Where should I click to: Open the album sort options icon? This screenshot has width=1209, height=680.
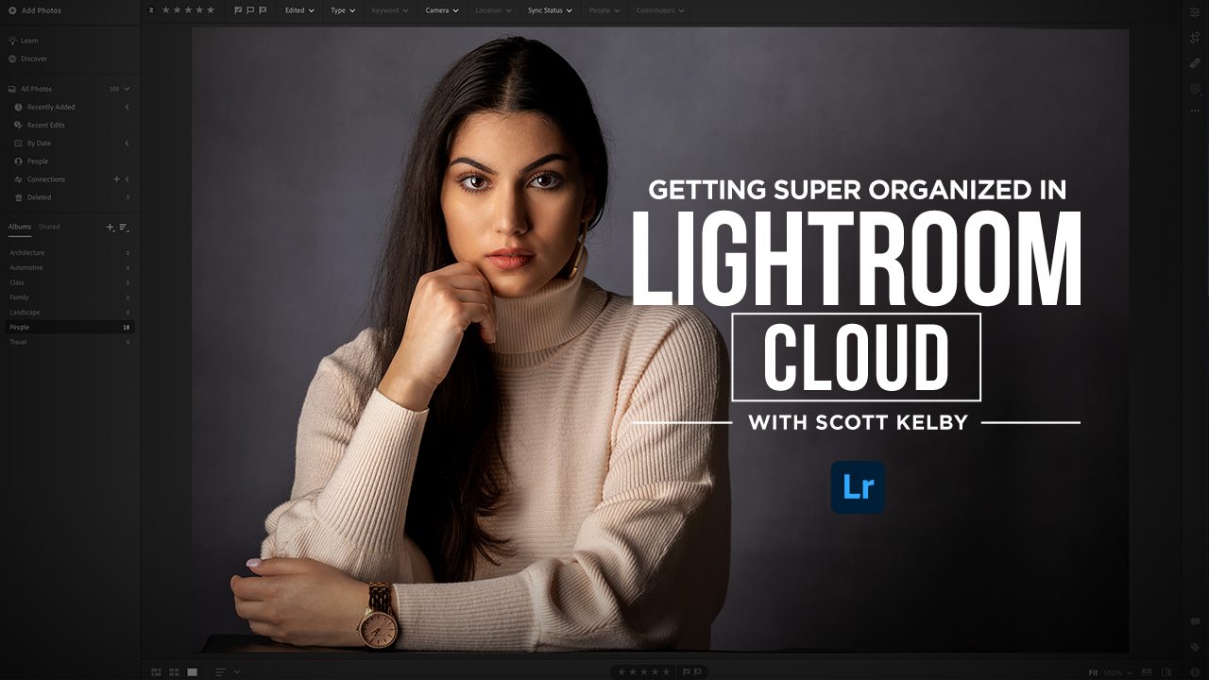click(124, 228)
